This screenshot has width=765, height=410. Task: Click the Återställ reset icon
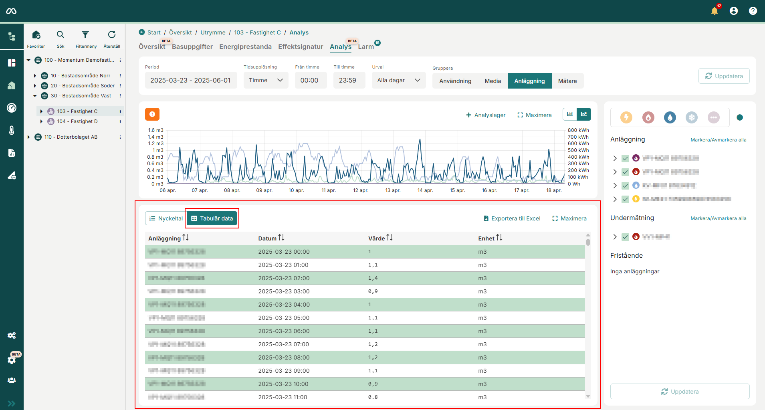112,39
